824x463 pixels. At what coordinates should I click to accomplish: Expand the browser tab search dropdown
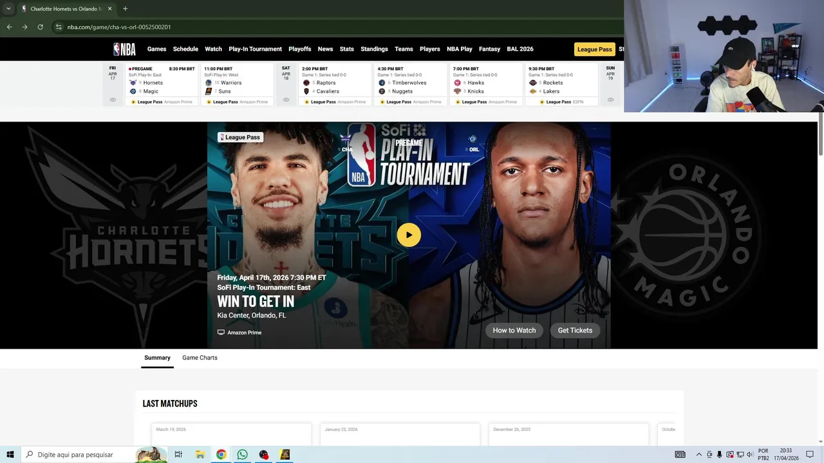point(8,8)
